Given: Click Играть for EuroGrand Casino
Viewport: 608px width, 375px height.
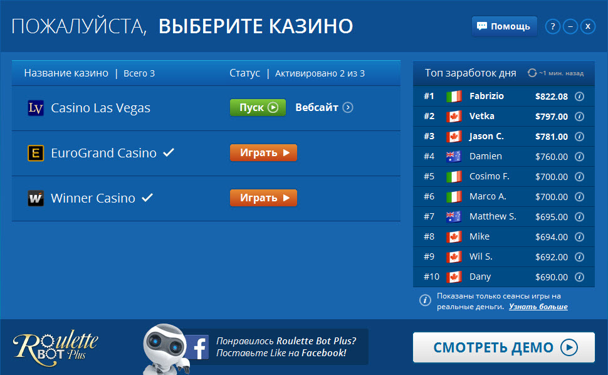Looking at the screenshot, I should click(263, 153).
